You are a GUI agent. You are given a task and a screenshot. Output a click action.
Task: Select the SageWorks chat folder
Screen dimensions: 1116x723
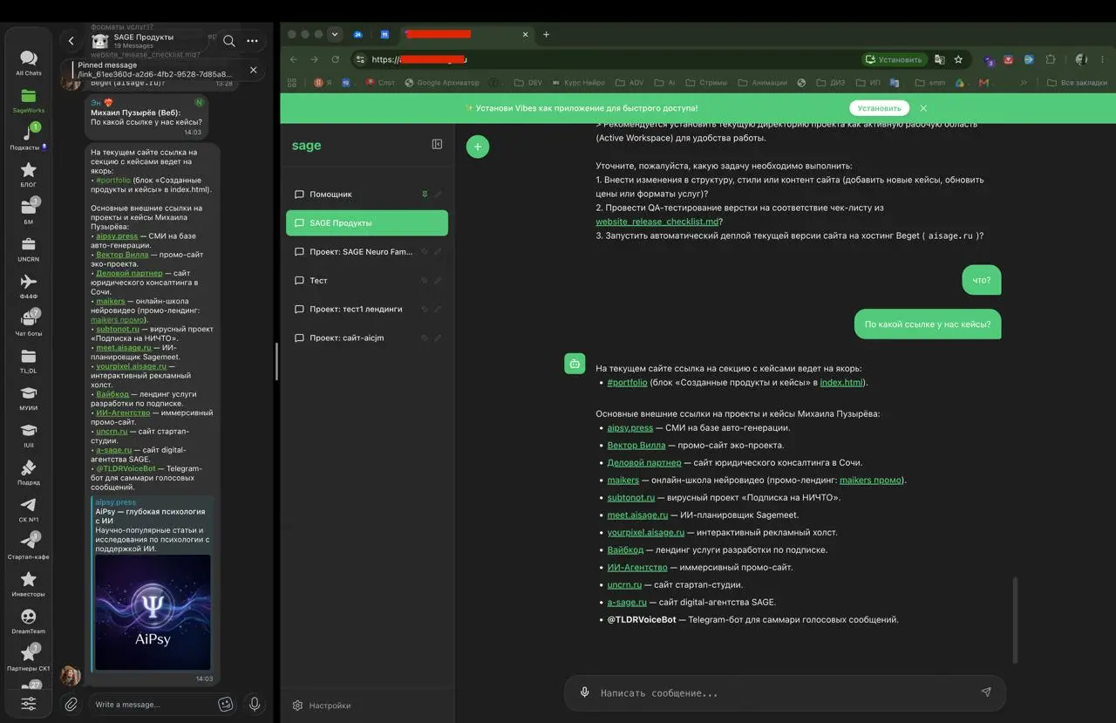(29, 100)
